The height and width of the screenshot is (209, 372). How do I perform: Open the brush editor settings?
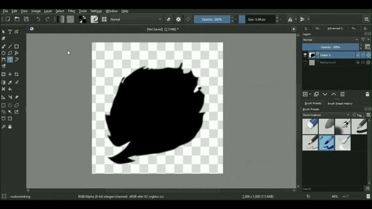point(94,19)
